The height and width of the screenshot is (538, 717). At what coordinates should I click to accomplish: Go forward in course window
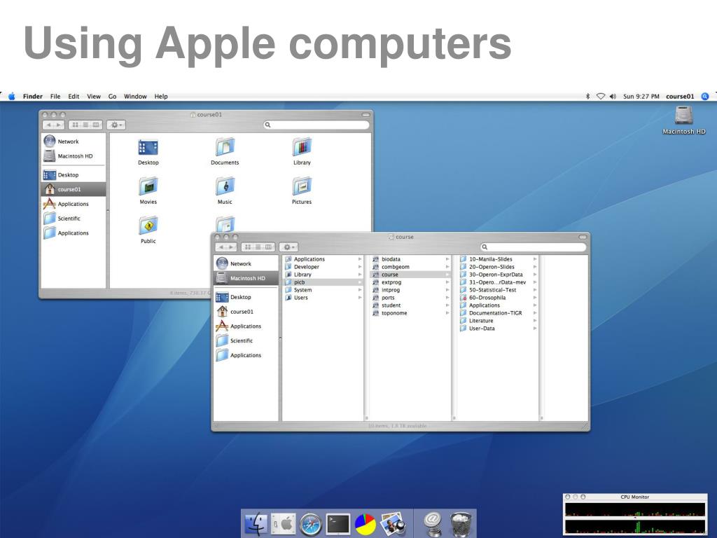231,247
